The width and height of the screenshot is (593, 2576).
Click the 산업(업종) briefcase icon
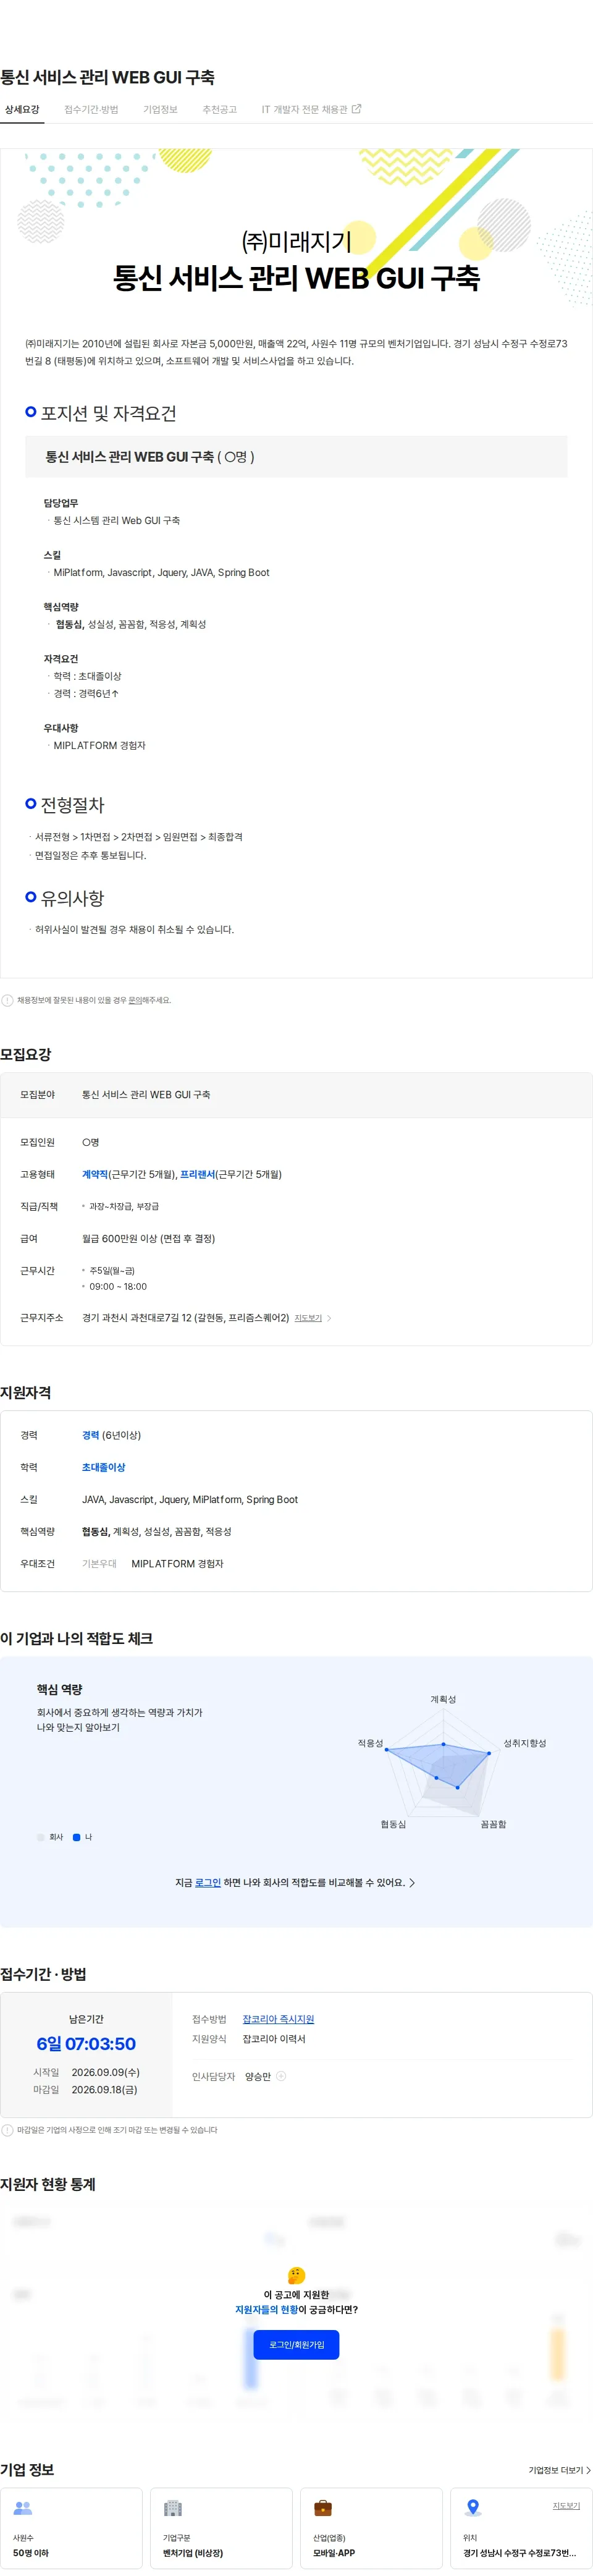(323, 2508)
